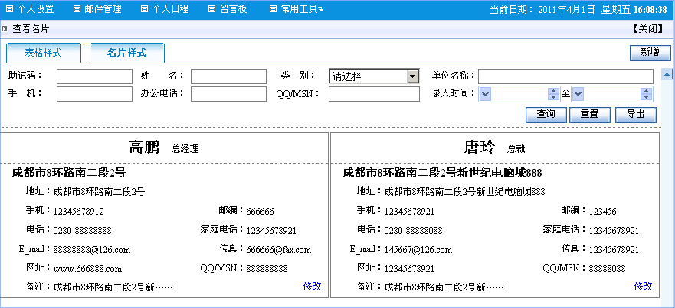Click the scrollbar up arrow
Image resolution: width=675 pixels, height=308 pixels.
click(667, 75)
